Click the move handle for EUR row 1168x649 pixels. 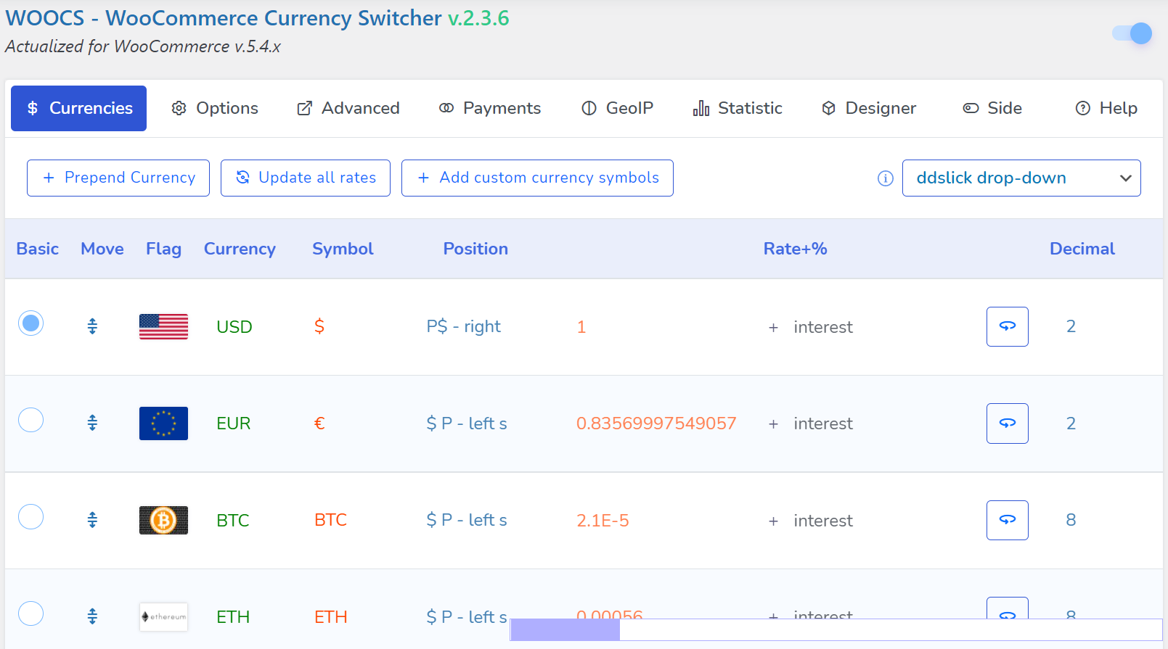(92, 423)
